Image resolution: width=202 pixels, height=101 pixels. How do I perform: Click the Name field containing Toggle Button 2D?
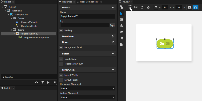(x=87, y=16)
